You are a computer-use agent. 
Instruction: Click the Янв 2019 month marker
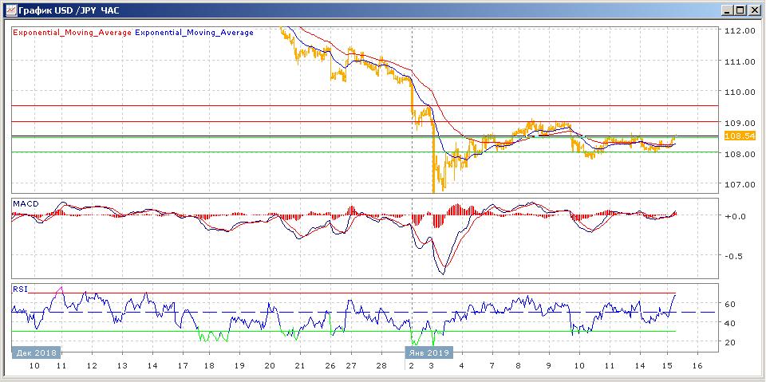point(429,352)
